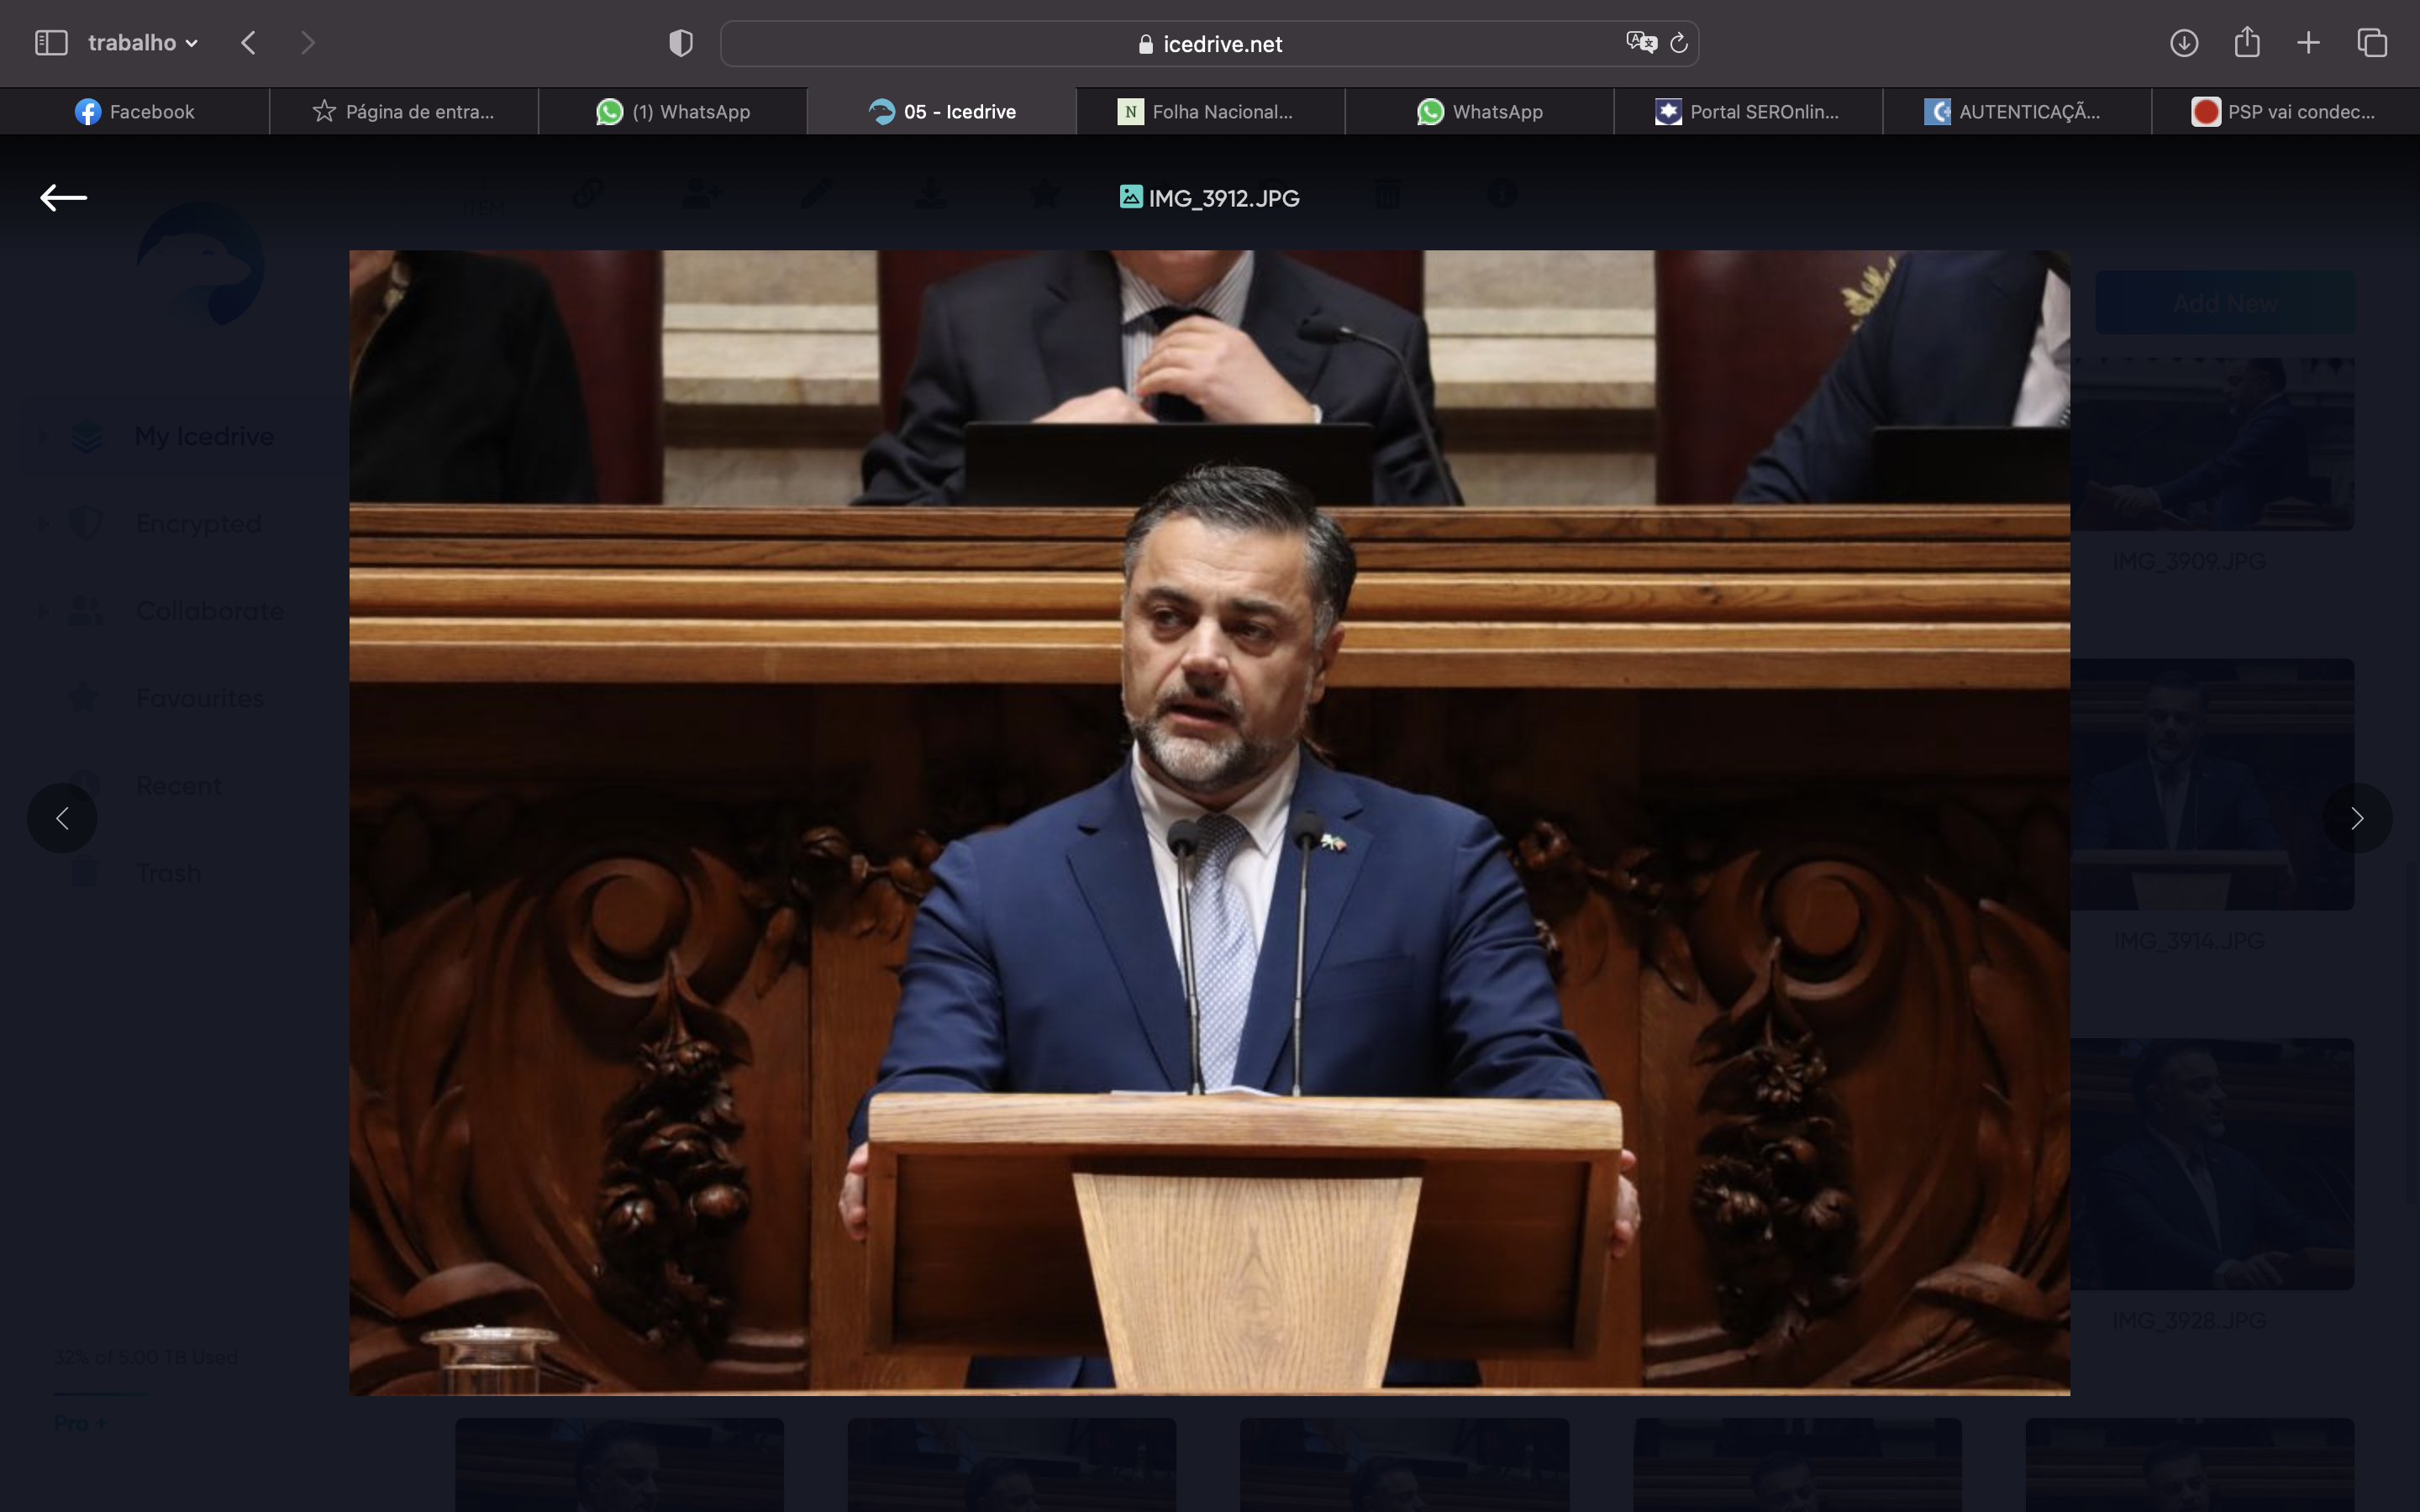Show the next image in the viewer
The width and height of the screenshot is (2420, 1512).
pyautogui.click(x=2358, y=819)
